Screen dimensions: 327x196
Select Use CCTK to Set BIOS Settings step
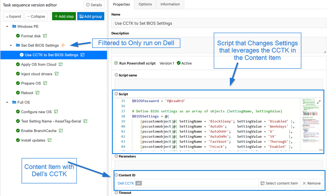53,55
